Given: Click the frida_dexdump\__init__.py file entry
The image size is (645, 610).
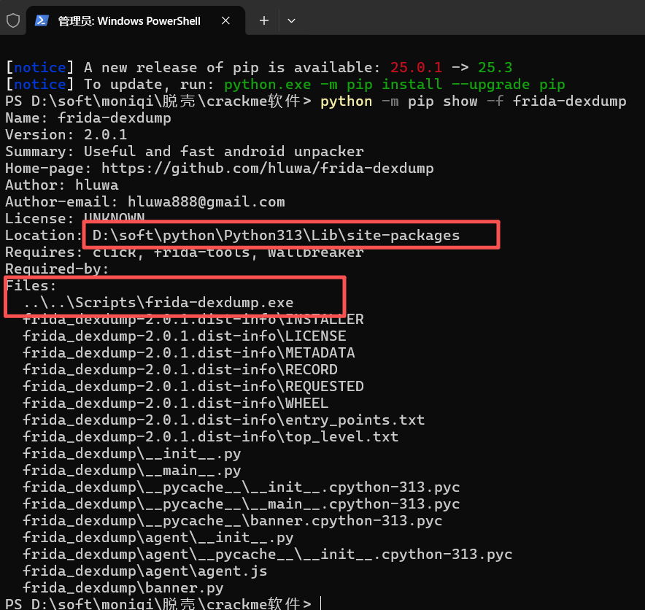Looking at the screenshot, I should click(131, 454).
